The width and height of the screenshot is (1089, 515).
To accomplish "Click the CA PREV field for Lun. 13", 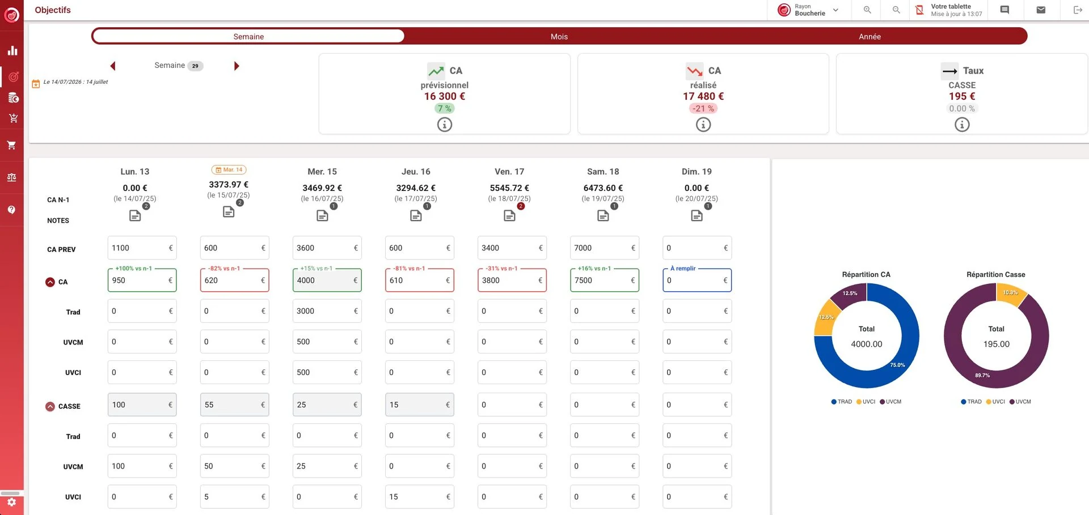I will pyautogui.click(x=142, y=248).
